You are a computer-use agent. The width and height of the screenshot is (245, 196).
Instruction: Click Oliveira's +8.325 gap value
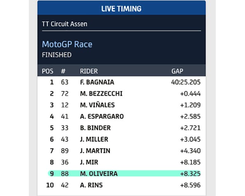pos(190,173)
